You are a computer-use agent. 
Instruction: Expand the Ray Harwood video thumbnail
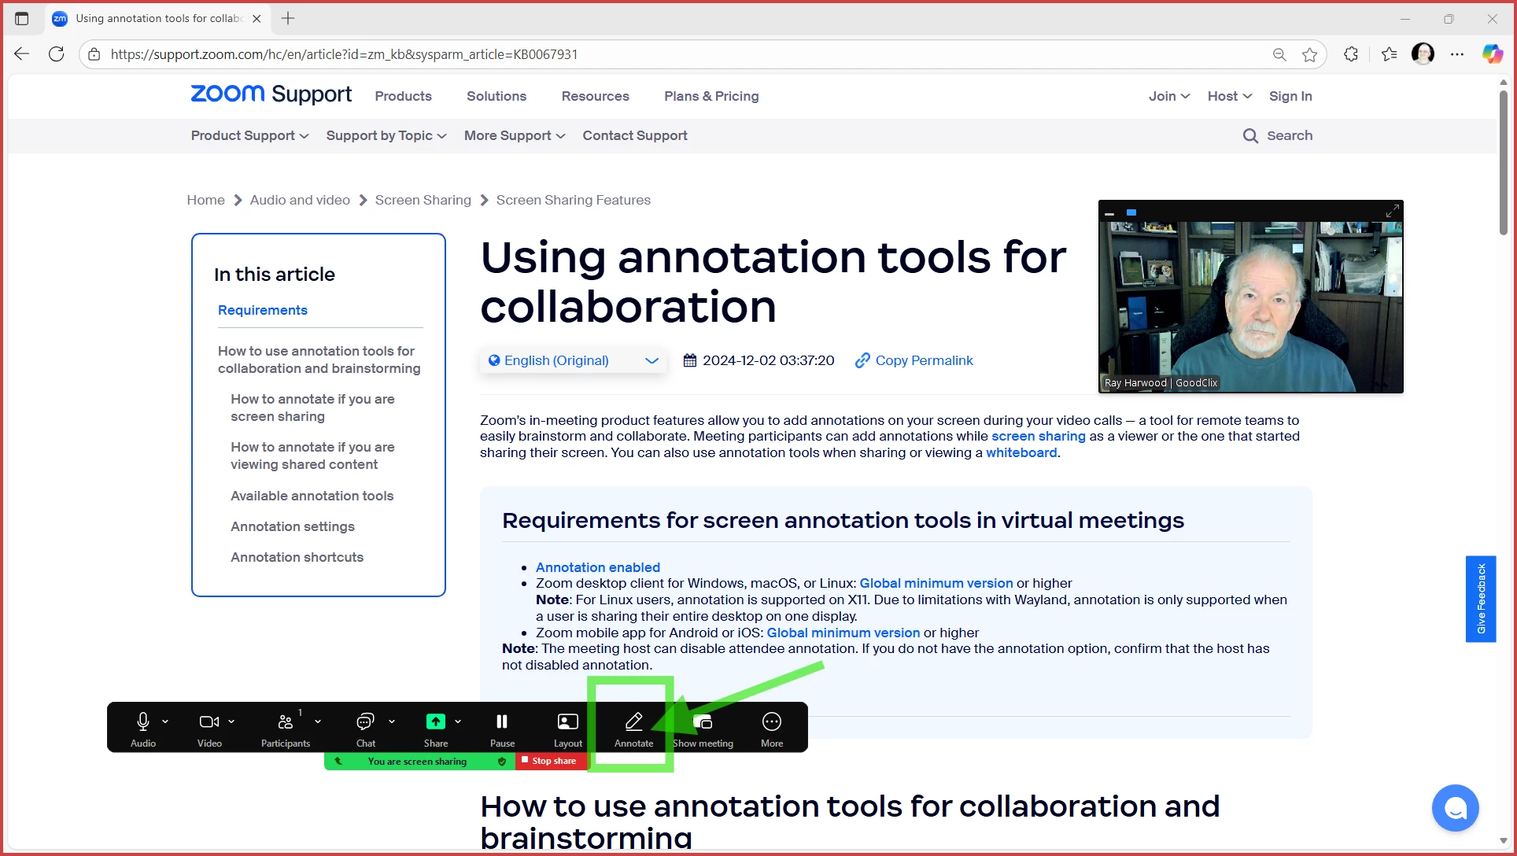(1392, 212)
